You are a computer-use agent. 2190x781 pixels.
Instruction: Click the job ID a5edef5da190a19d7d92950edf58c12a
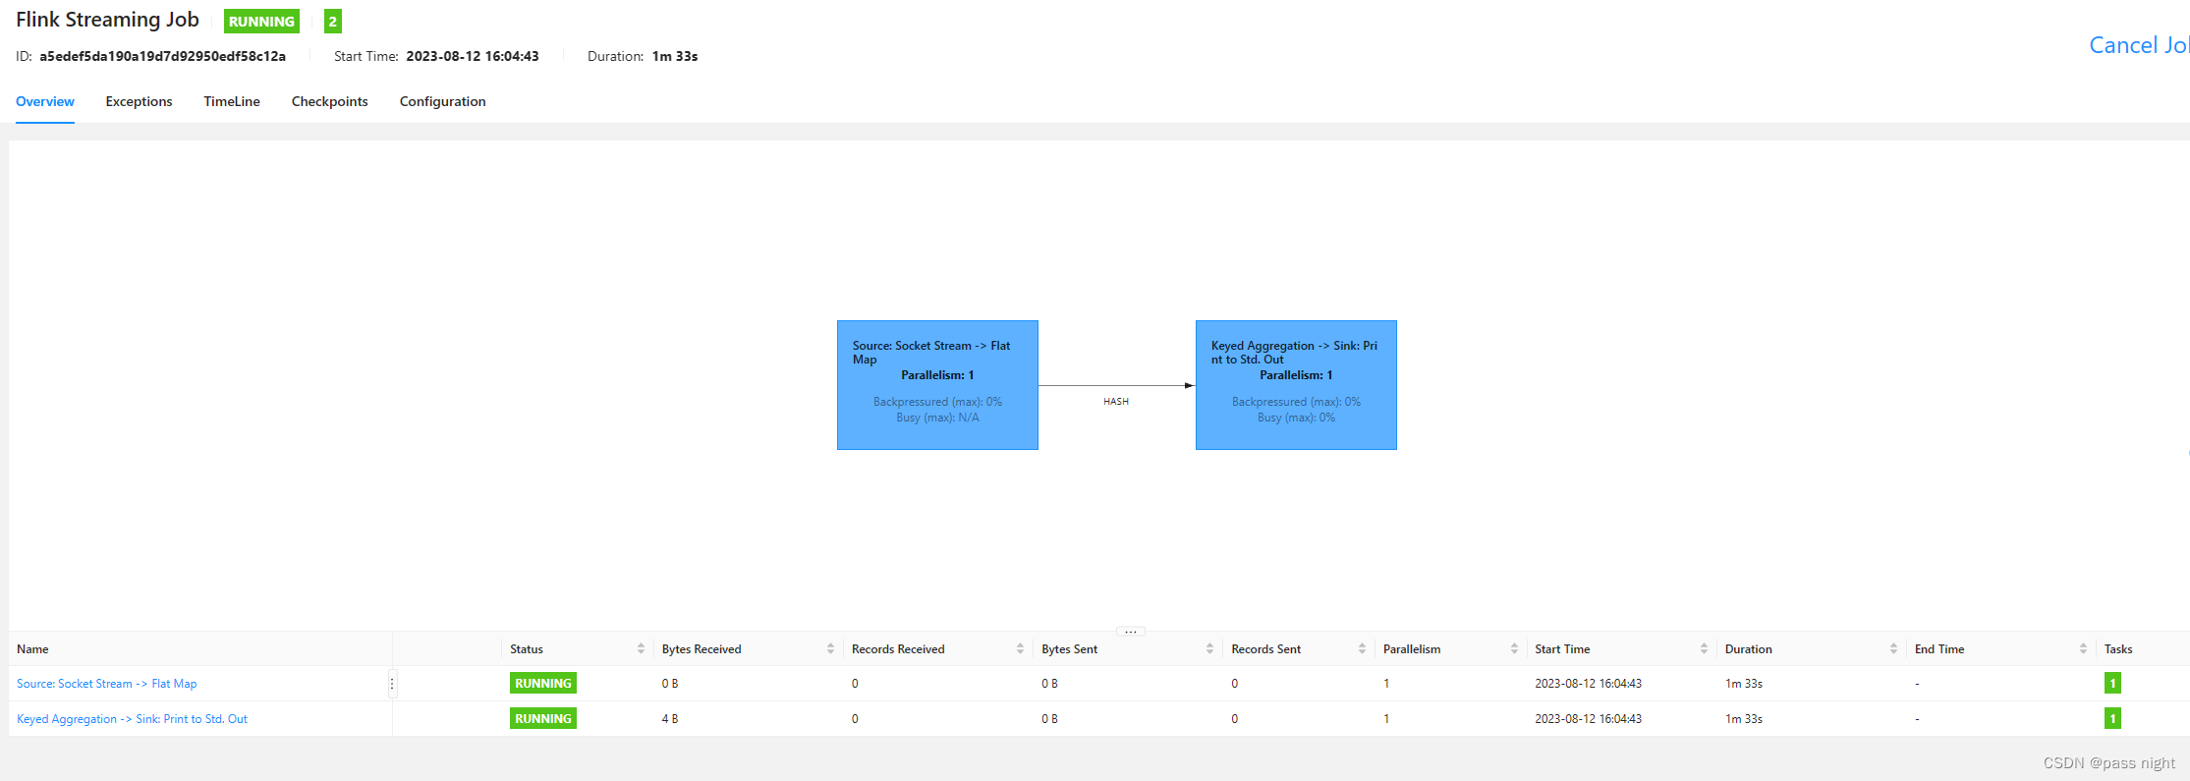162,56
